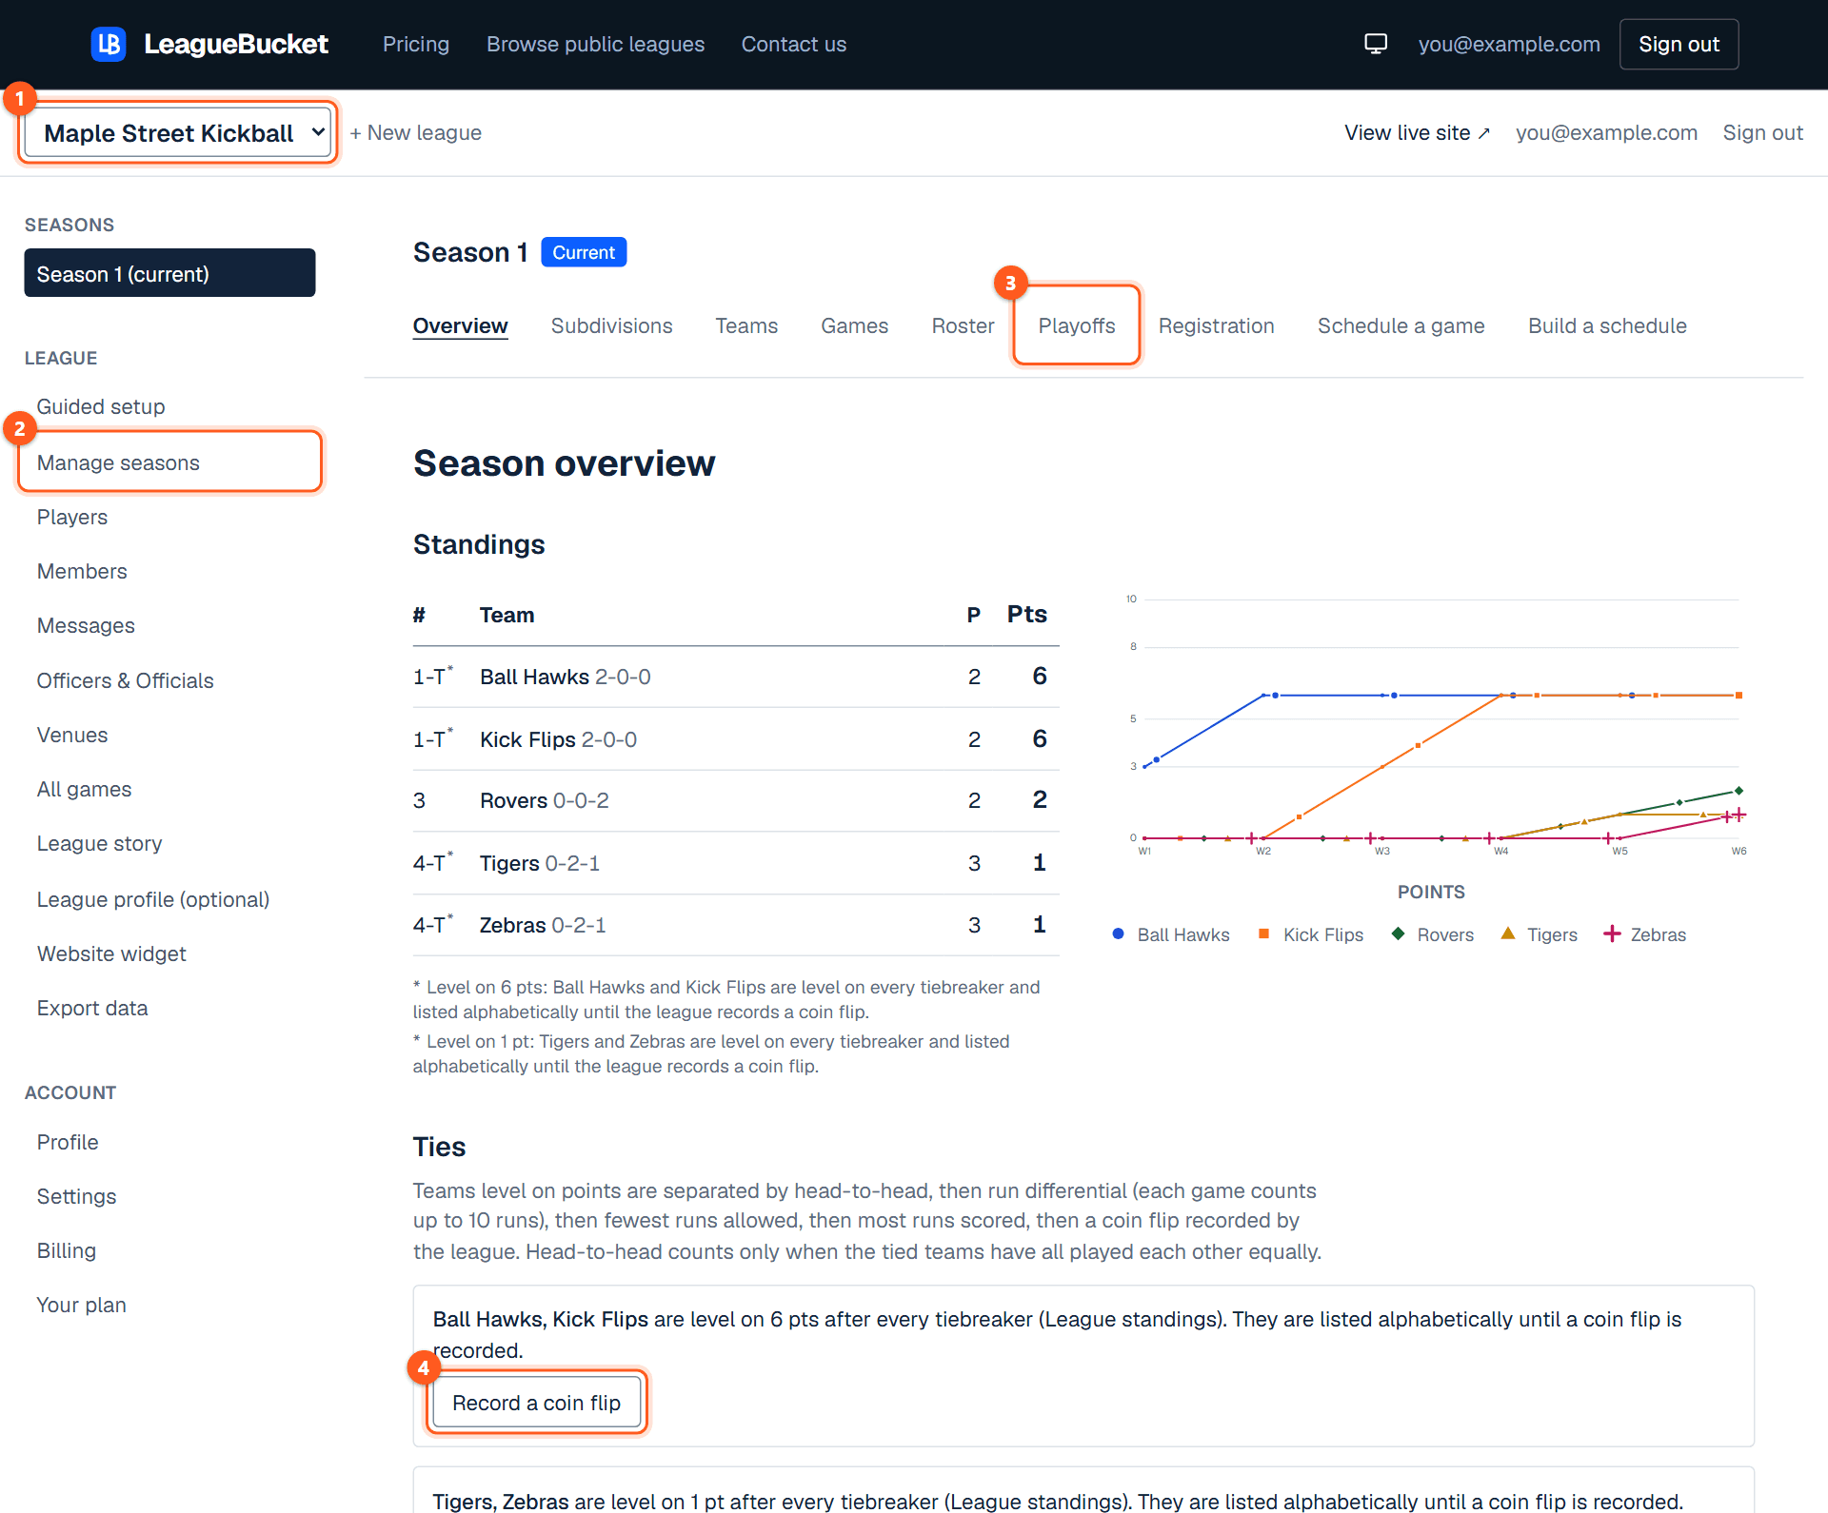Go to Browse public leagues
Viewport: 1828px width, 1513px height.
point(596,44)
